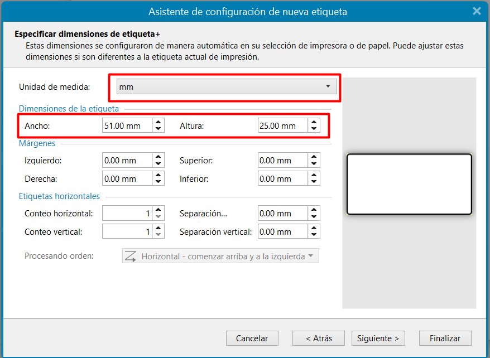Increase the Izquierdo margin with the stepper arrow
The image size is (490, 358).
(159, 157)
